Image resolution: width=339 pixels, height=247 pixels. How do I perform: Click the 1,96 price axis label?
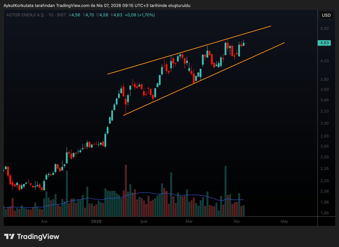[324, 202]
